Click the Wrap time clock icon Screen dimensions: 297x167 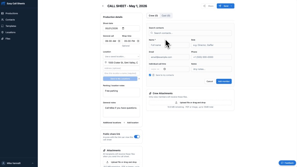point(138,41)
